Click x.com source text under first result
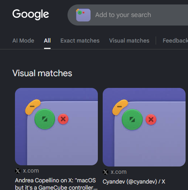The width and height of the screenshot is (188, 190). [31, 171]
